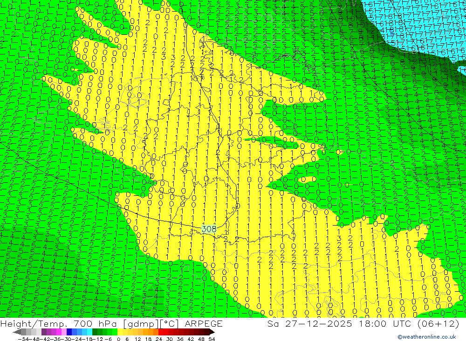Click the '(06+12)' forecast run label
Image resolution: width=466 pixels, height=341 pixels.
coord(439,323)
